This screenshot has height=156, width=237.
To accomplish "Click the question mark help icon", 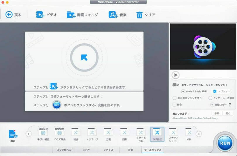I will (x=230, y=104).
